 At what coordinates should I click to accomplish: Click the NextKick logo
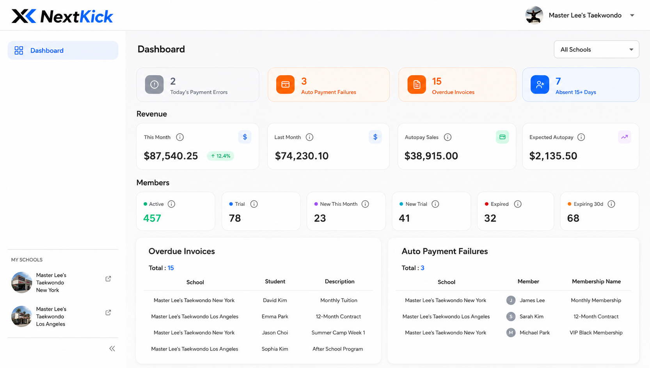tap(62, 16)
